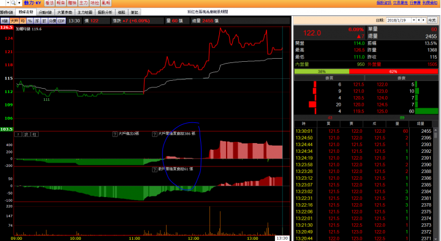
Task: Click the date field showing 2018/1/19
Action: (x=399, y=20)
